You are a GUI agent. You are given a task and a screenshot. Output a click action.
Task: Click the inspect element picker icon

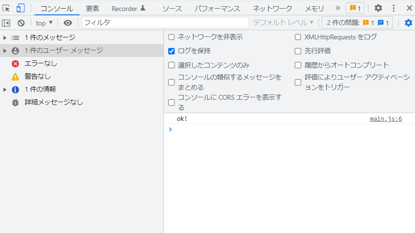click(x=6, y=8)
